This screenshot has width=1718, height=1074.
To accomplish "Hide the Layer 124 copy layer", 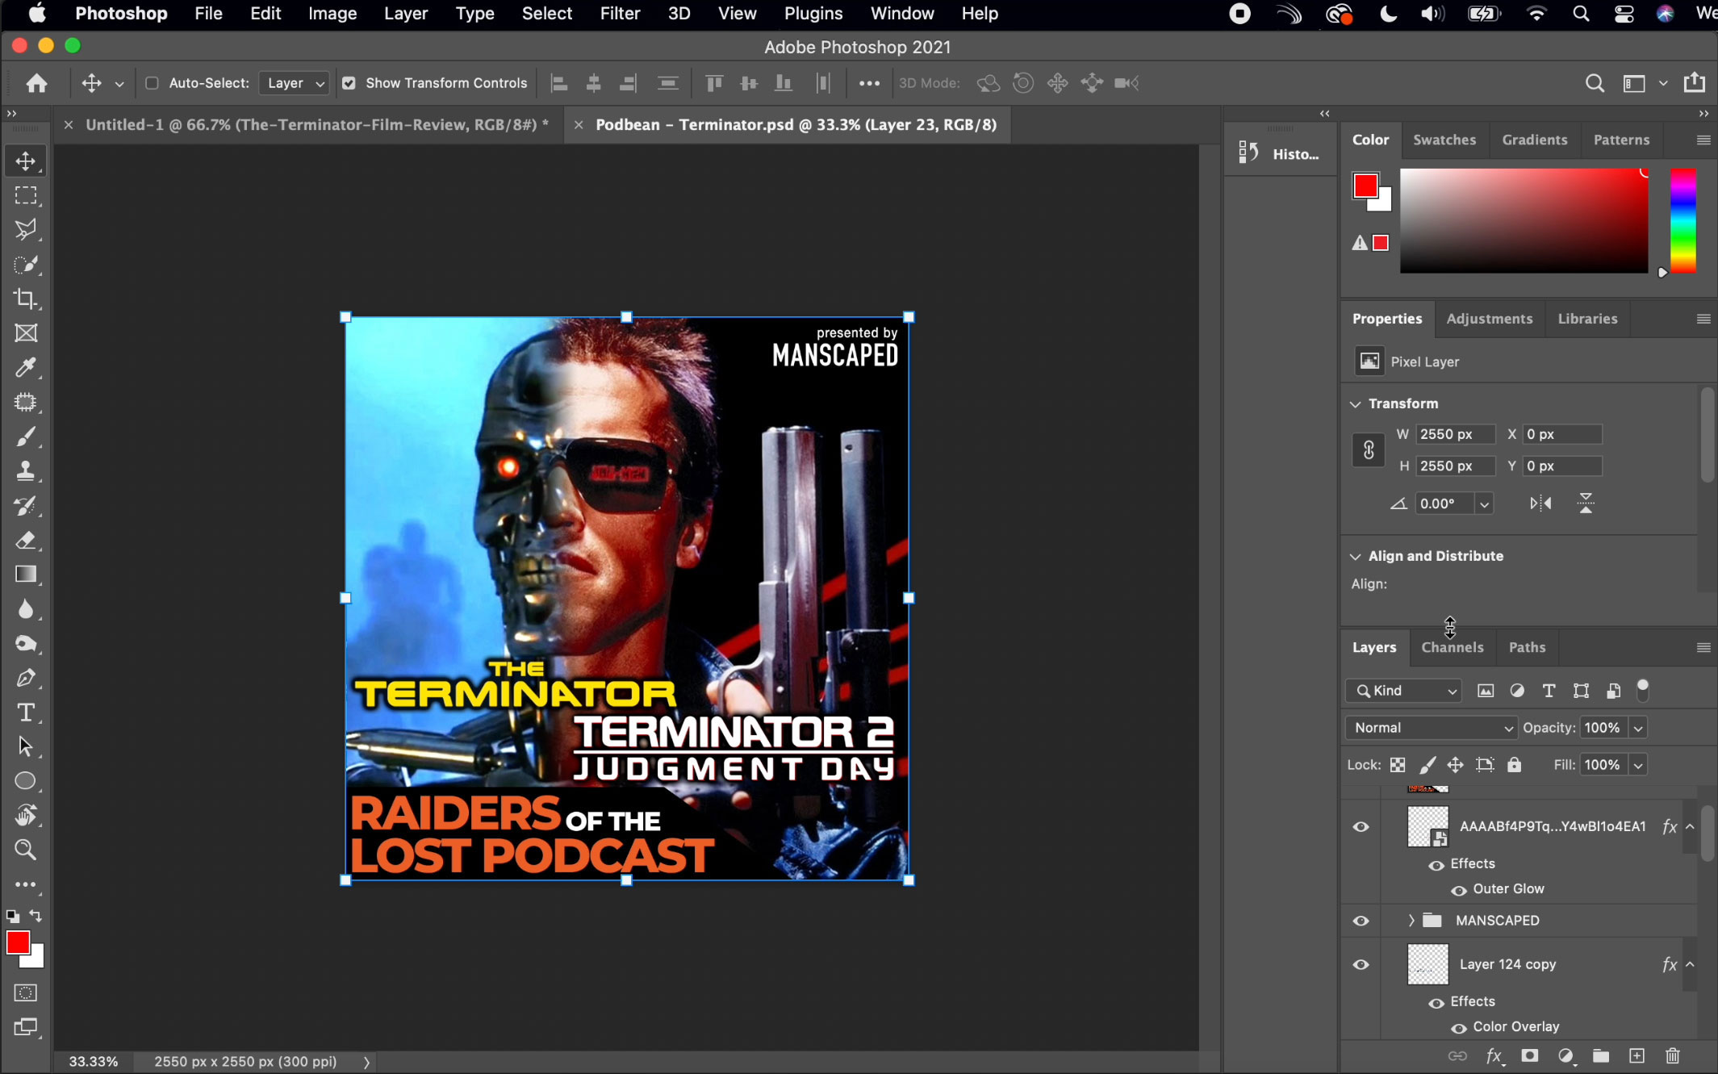I will (x=1361, y=964).
